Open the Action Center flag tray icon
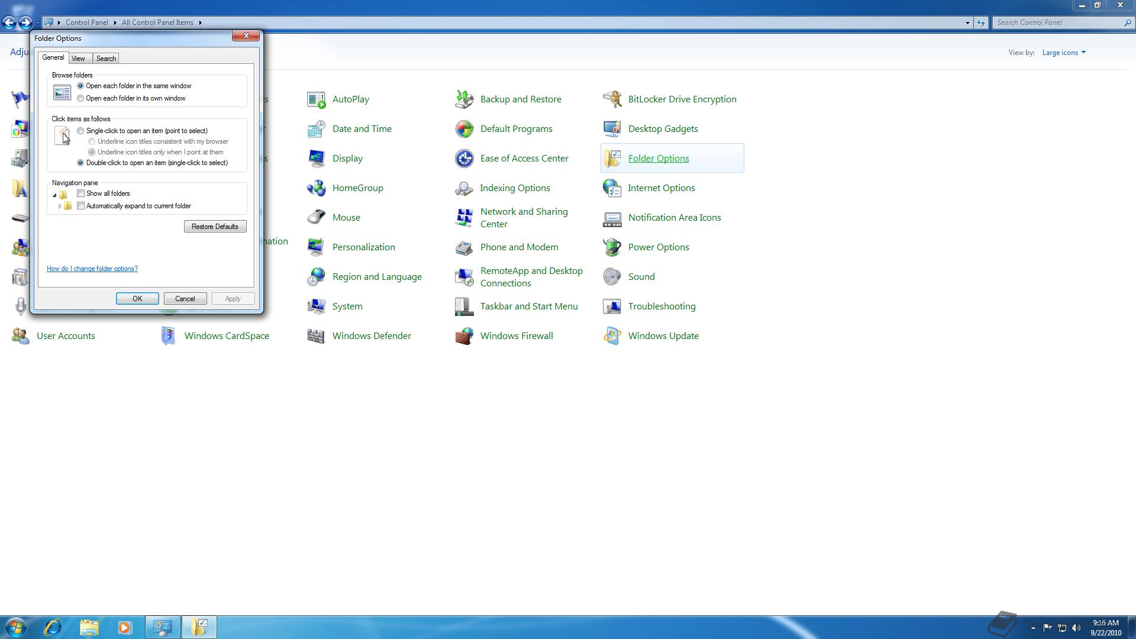Viewport: 1136px width, 639px height. click(1047, 628)
